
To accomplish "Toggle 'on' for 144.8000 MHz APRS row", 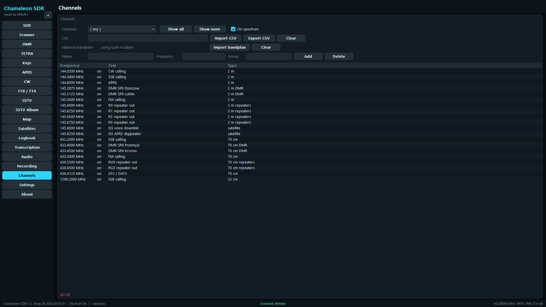I will [x=99, y=83].
